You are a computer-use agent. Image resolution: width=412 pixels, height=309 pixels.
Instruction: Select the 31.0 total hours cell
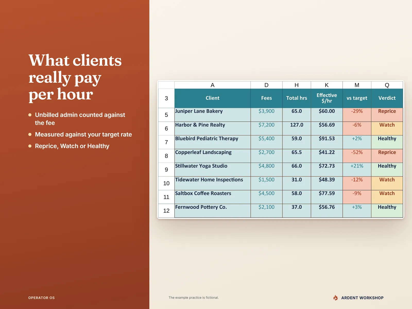coord(297,183)
